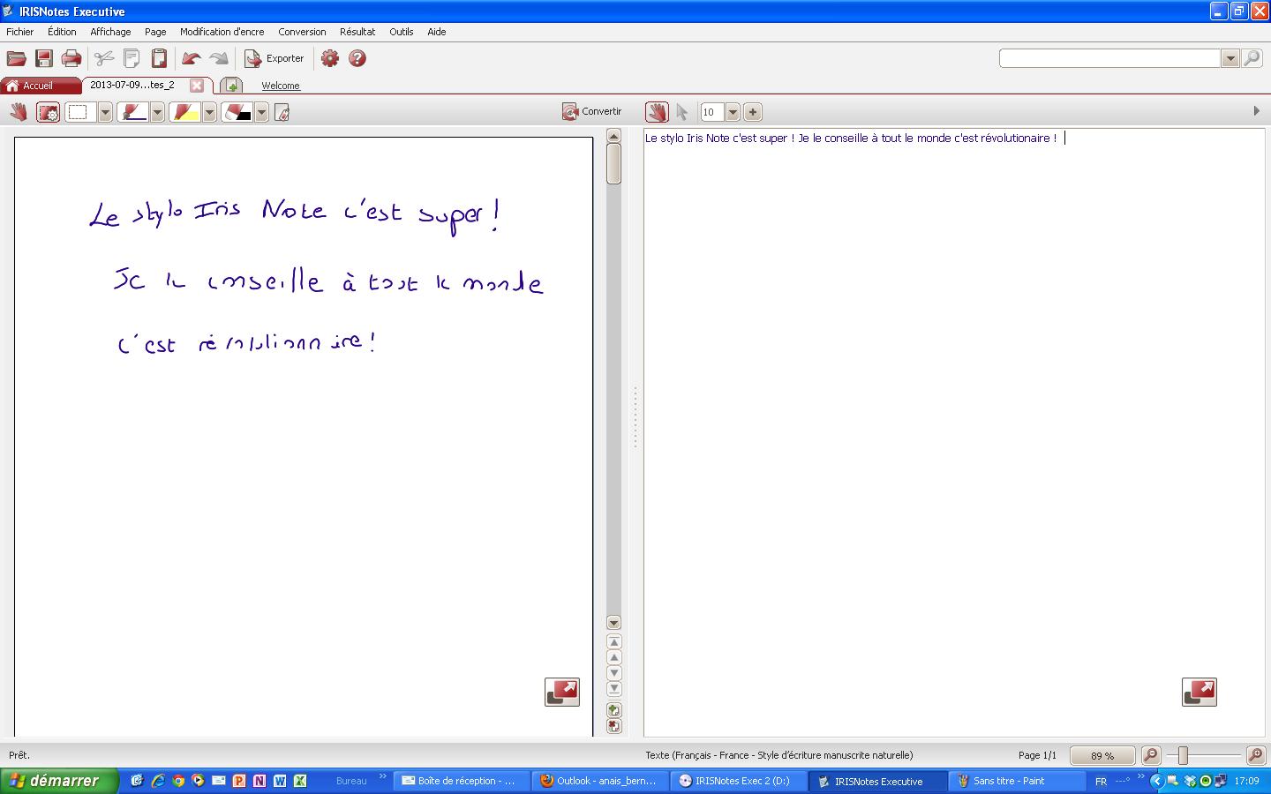The image size is (1271, 794).
Task: Close the 2013-07-09...tes_2 tab
Action: click(197, 86)
